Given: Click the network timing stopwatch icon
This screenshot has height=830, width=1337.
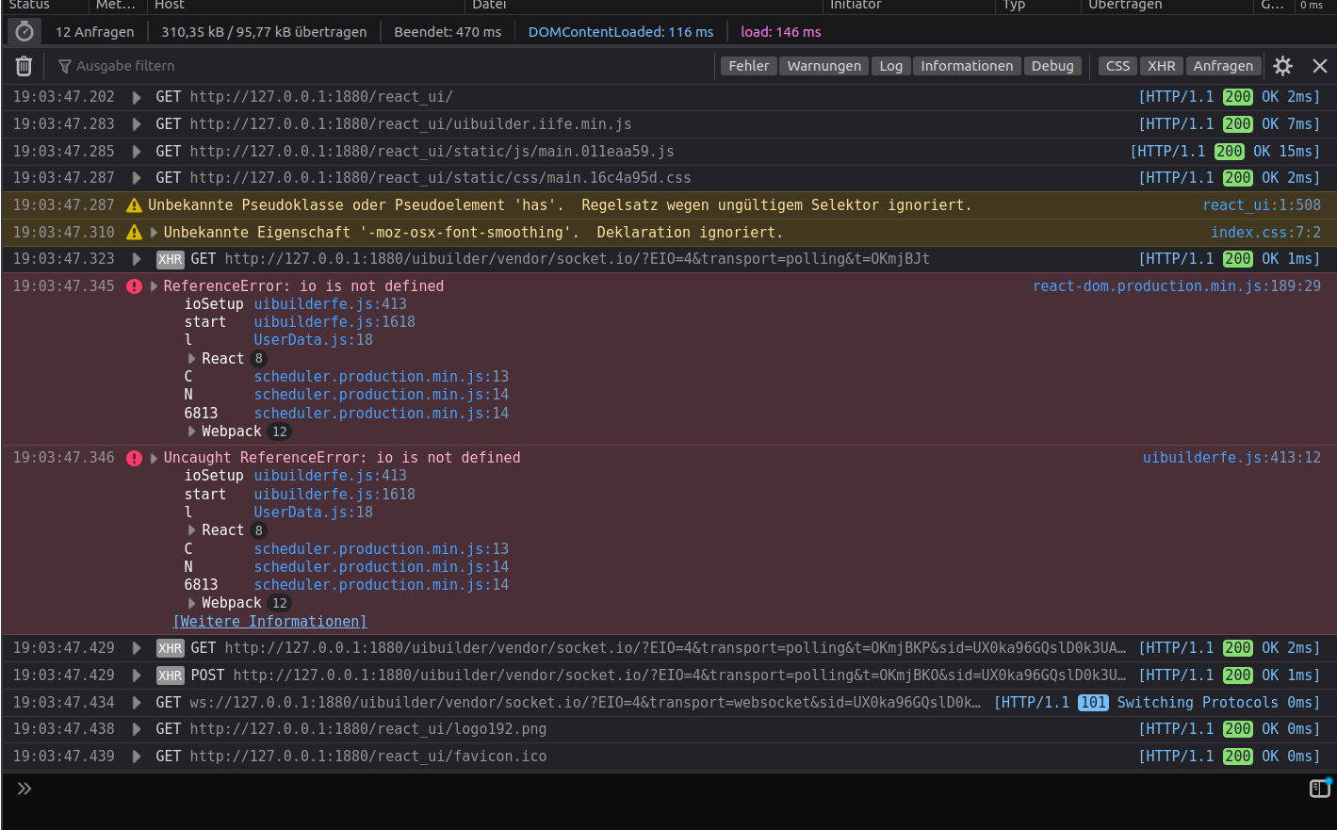Looking at the screenshot, I should click(x=23, y=31).
